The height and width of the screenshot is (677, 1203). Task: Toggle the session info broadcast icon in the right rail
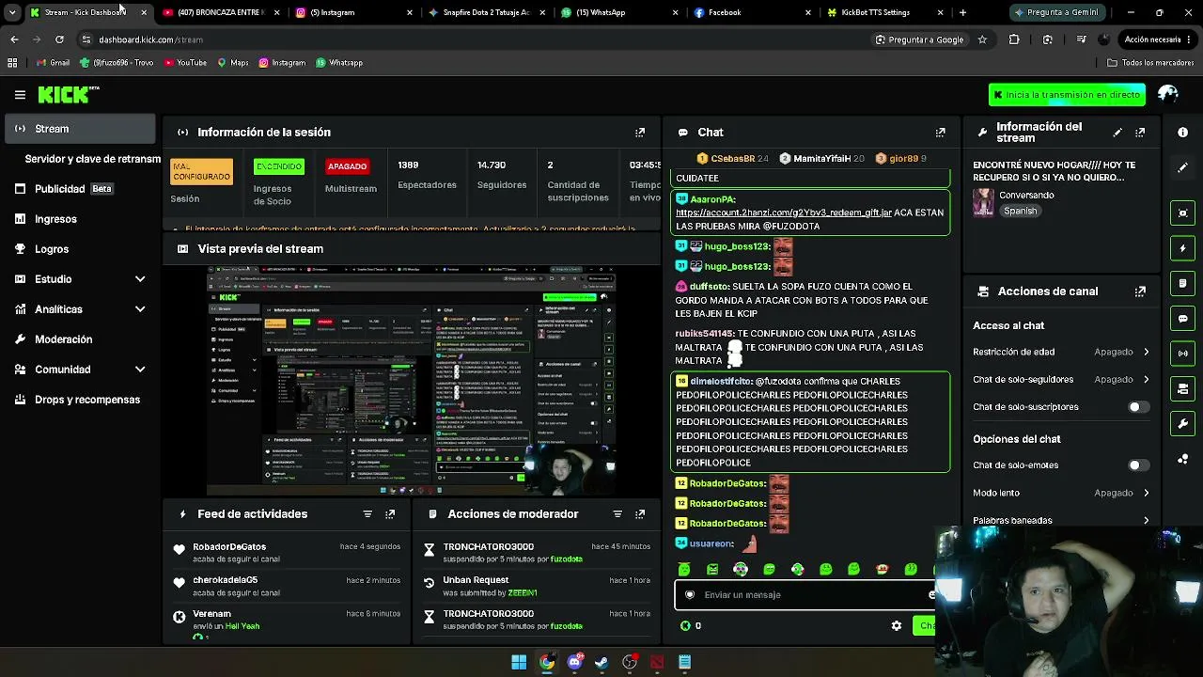pyautogui.click(x=1182, y=354)
